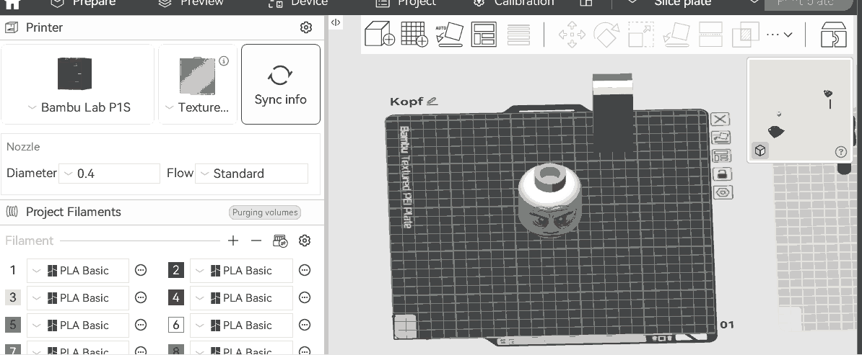Open filament 4 PLA Basic dropdown
The width and height of the screenshot is (862, 355).
(x=241, y=298)
